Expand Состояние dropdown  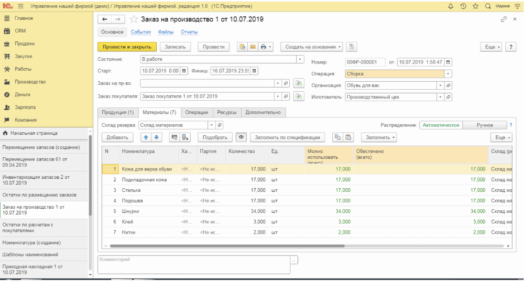point(300,59)
